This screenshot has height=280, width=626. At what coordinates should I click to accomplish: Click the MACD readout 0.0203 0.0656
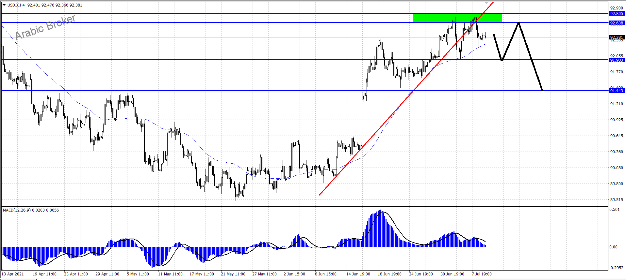click(45, 210)
